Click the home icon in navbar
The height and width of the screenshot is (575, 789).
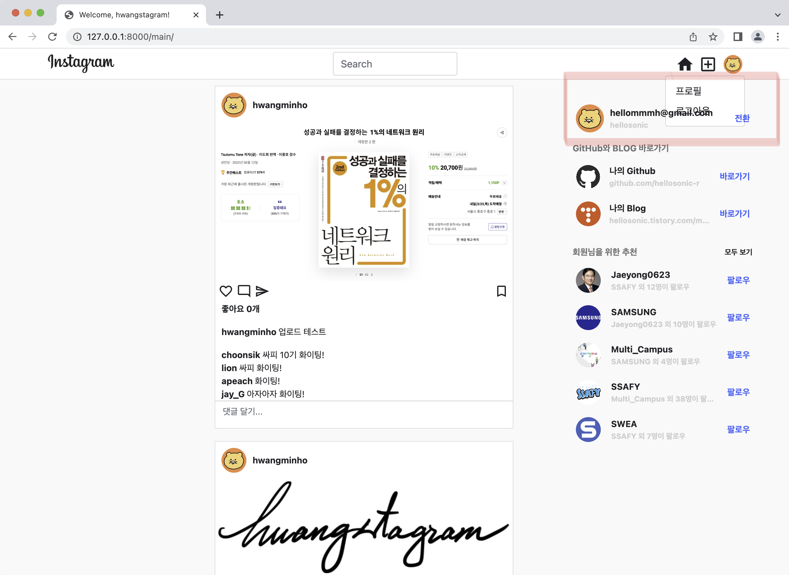684,64
